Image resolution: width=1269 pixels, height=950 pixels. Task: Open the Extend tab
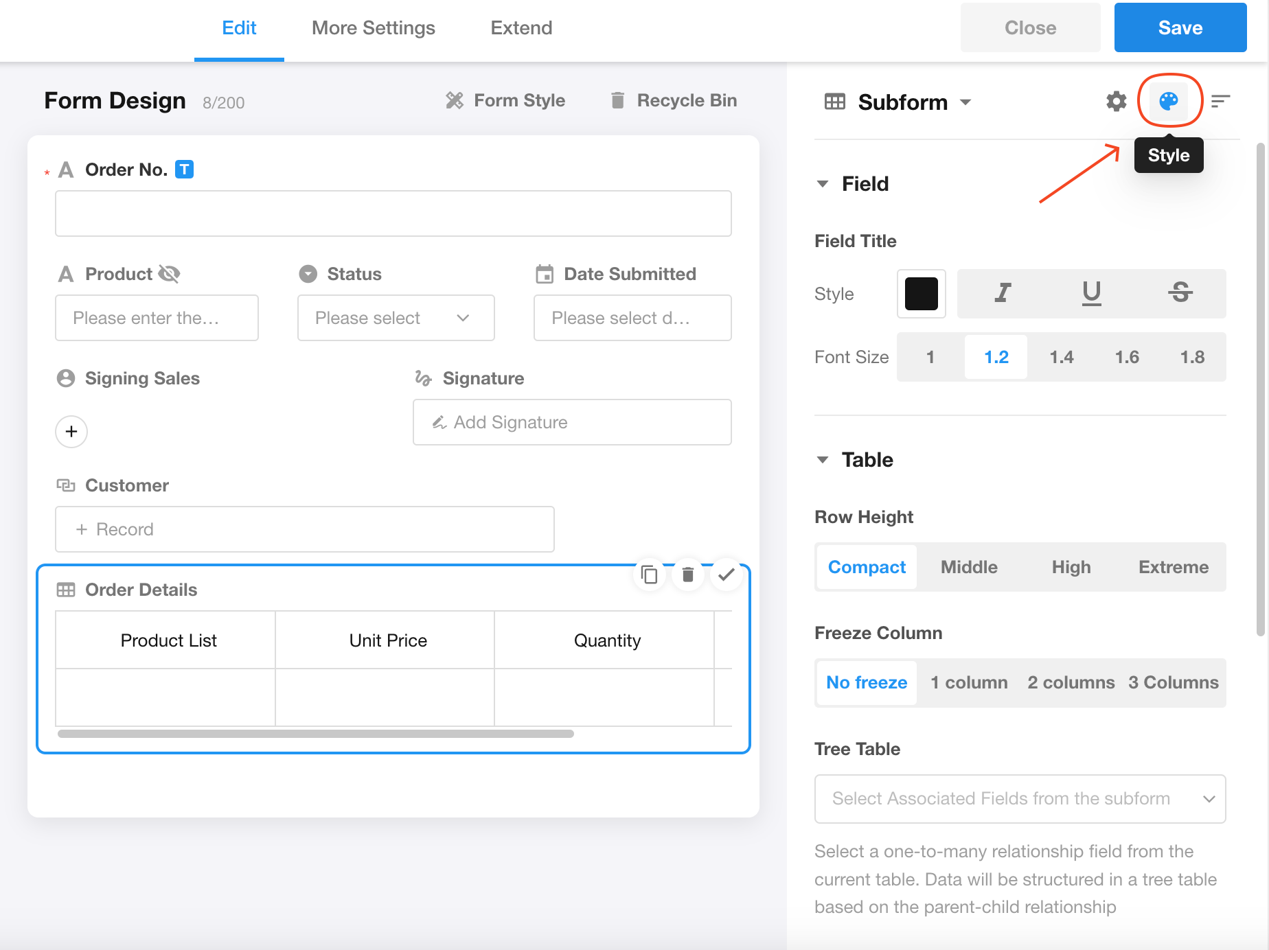click(x=521, y=28)
